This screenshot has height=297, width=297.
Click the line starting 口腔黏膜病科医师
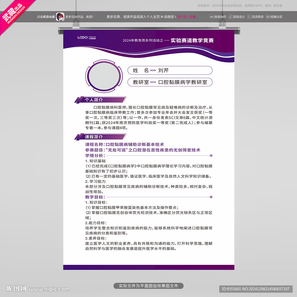click(x=153, y=107)
